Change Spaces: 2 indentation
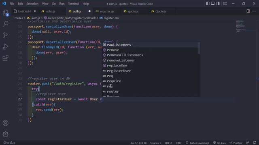Viewport: 259px width, 145px height. click(x=155, y=143)
